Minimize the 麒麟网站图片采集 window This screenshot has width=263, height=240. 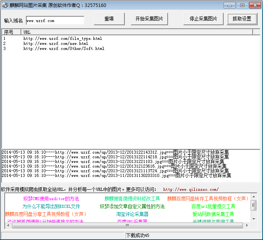(x=230, y=5)
